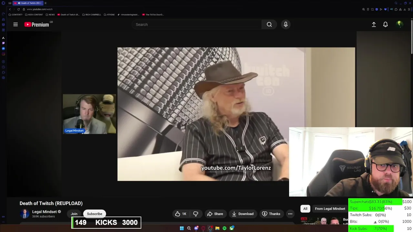Open the Legal Mindset channel name link
413x232 pixels.
(45, 212)
